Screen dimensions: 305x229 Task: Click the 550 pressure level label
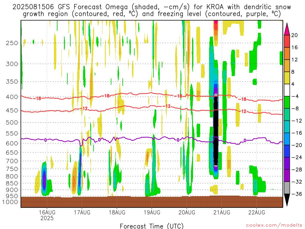coord(12,133)
